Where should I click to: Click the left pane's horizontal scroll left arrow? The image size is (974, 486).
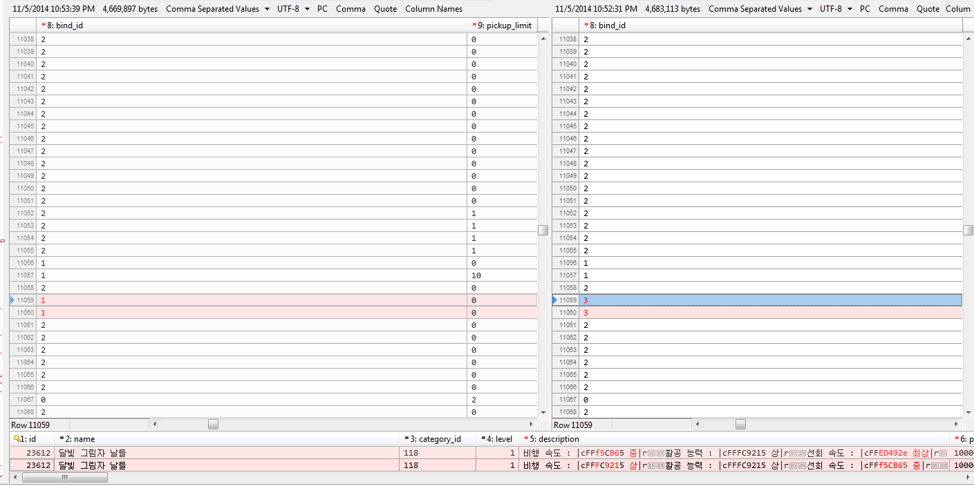pos(155,425)
